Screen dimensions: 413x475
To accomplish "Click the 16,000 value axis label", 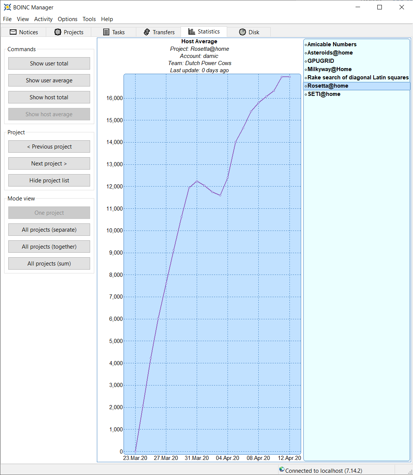I will 115,98.
